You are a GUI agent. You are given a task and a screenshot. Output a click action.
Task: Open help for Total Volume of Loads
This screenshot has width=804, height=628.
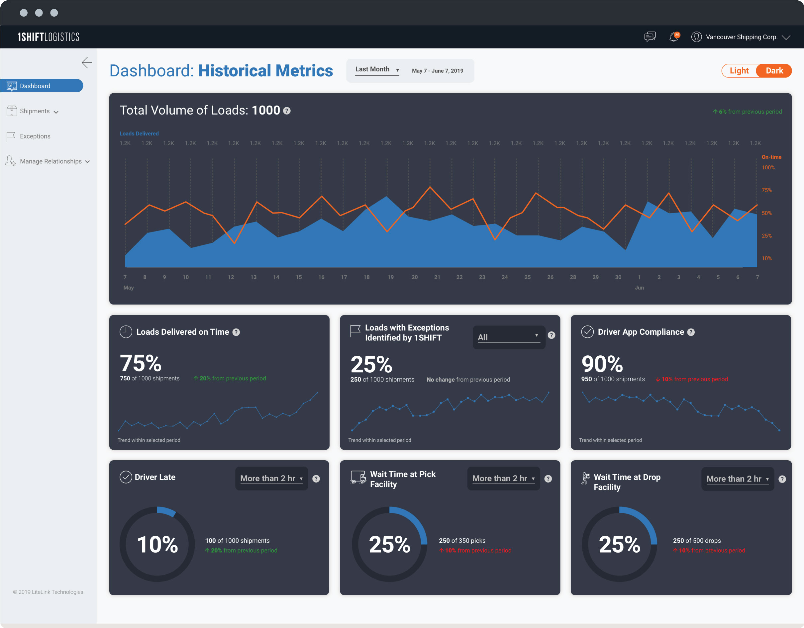(x=287, y=111)
